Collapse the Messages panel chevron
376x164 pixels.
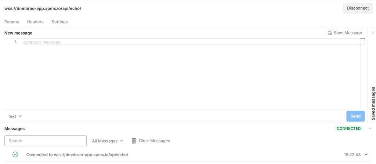pyautogui.click(x=370, y=128)
